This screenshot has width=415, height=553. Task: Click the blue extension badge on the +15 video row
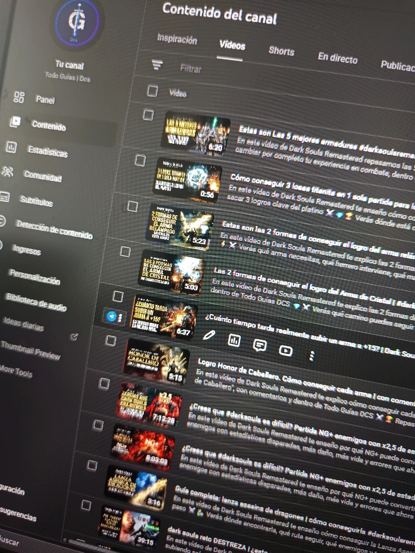tap(112, 316)
